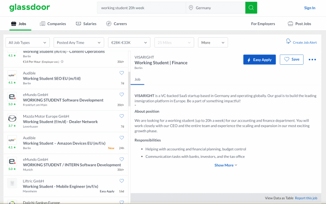Screen dimensions: 326x204
Task: Save eMundo INTERN Software Development job with heart
Action: 122,159
